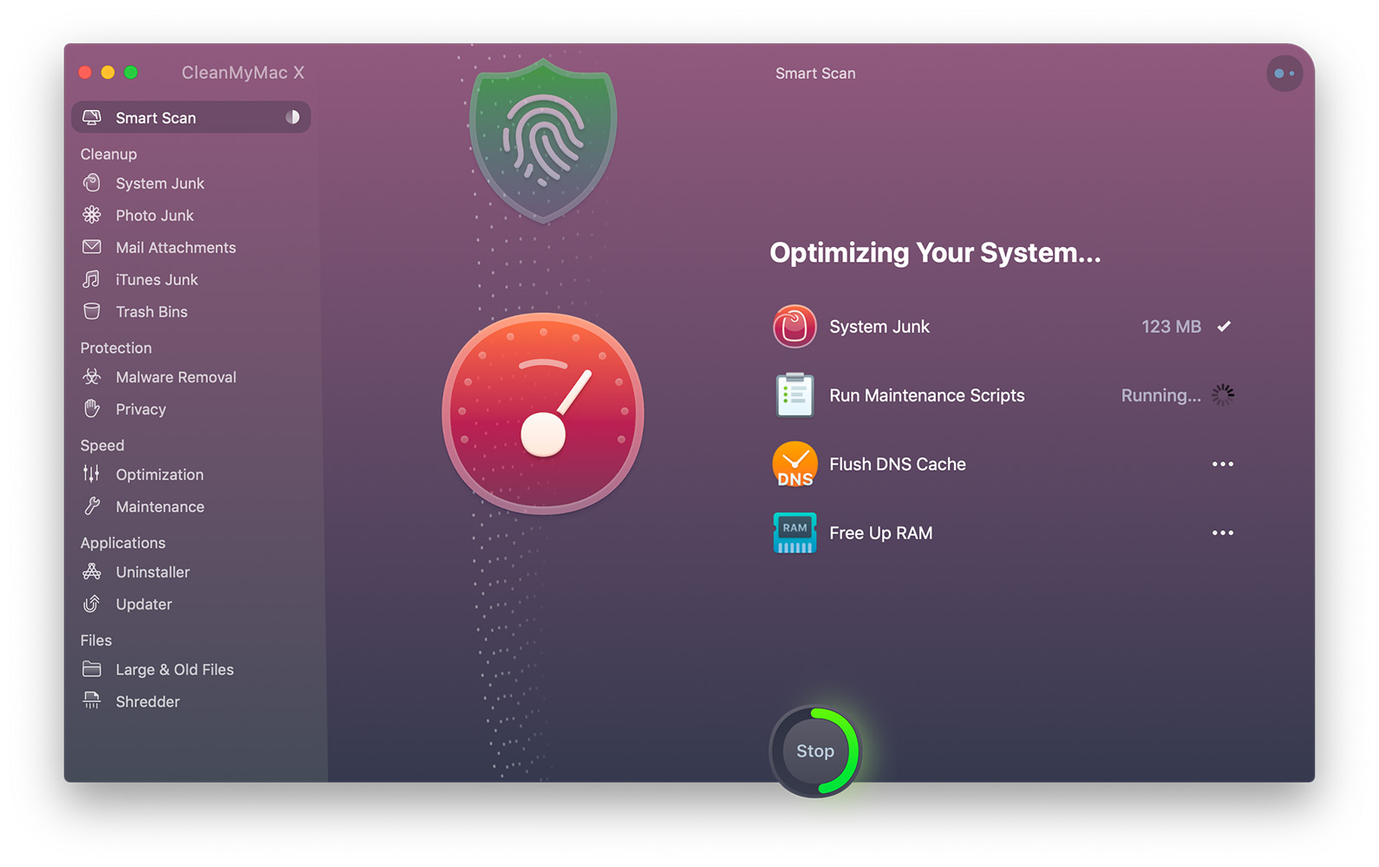The width and height of the screenshot is (1379, 867).
Task: Click the three dots on Free Up RAM row
Action: click(x=1223, y=532)
